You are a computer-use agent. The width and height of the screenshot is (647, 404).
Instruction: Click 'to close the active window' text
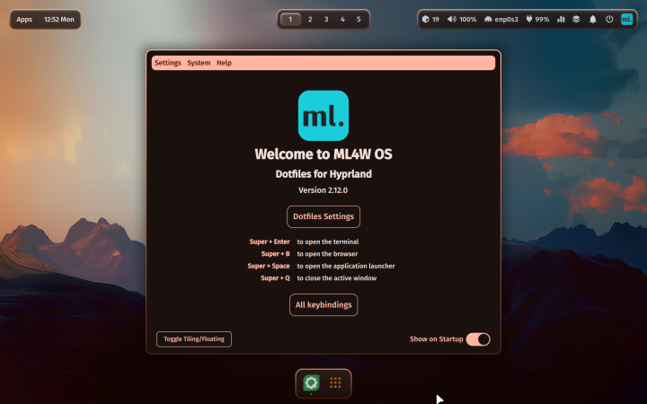(x=337, y=277)
